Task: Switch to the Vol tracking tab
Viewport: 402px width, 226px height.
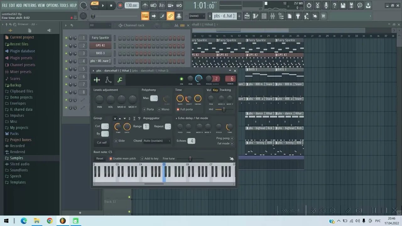Action: click(209, 90)
